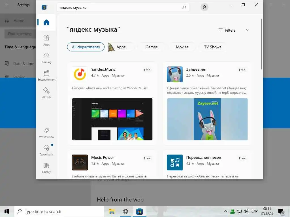
Task: Open the Yandex.Music app icon
Action: [x=80, y=74]
